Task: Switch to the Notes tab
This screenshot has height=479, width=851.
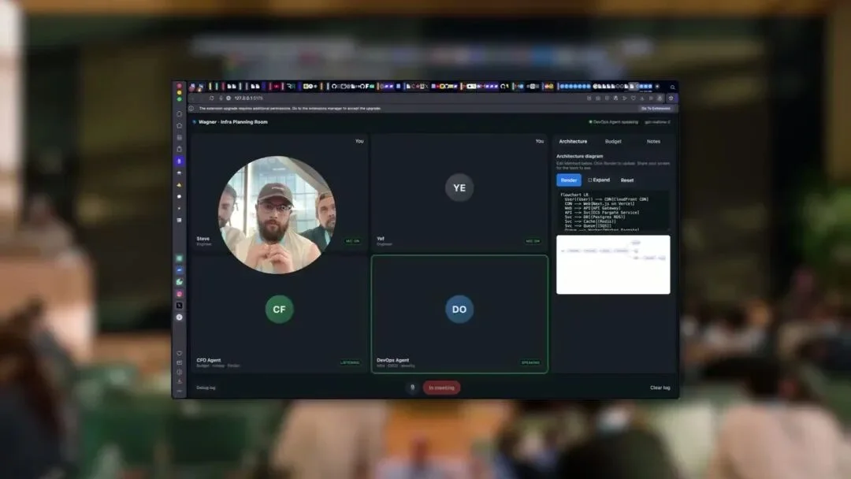Action: click(x=653, y=142)
